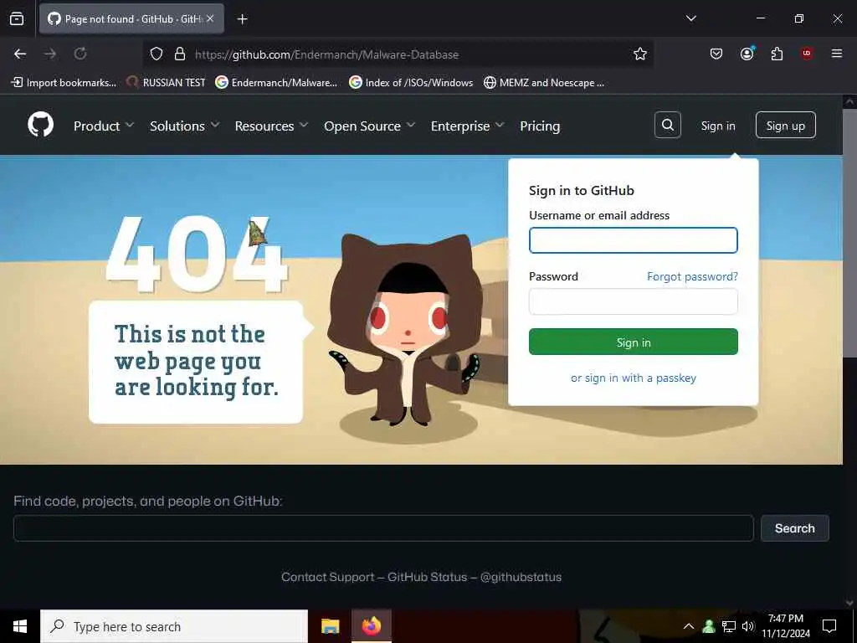Expand the Resources dropdown menu
Viewport: 857px width, 643px height.
point(272,126)
